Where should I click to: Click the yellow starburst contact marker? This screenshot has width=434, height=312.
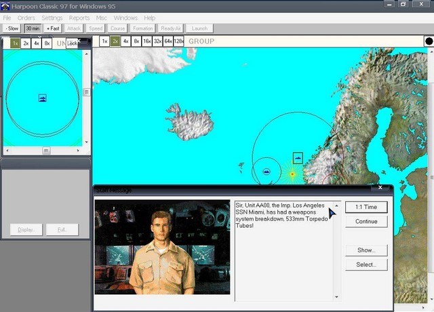[292, 174]
